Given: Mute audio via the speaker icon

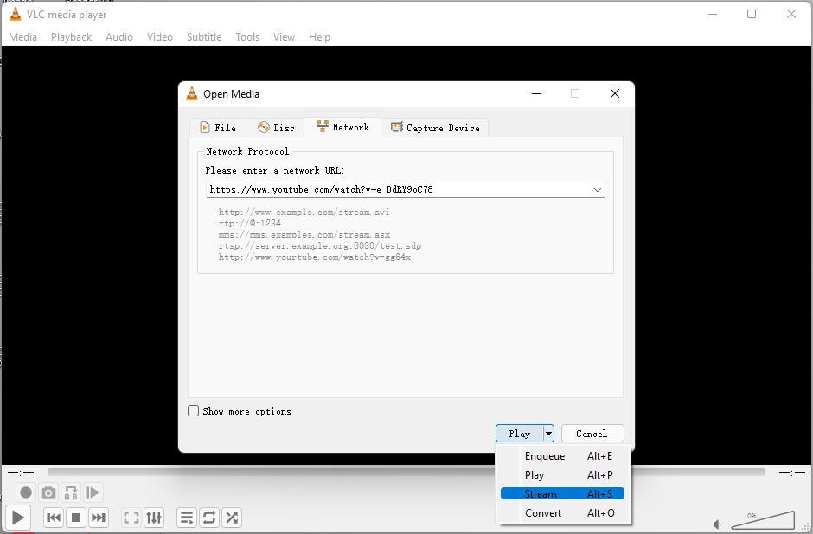Looking at the screenshot, I should [718, 524].
